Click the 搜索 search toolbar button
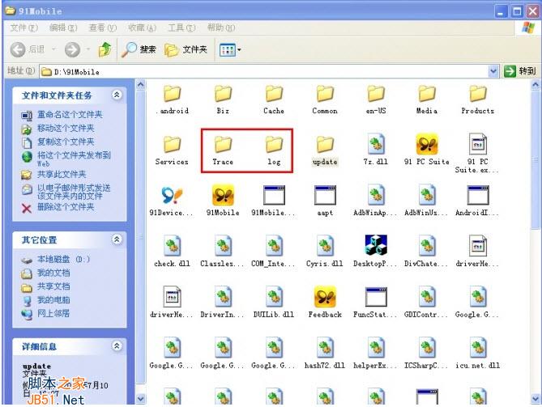The width and height of the screenshot is (542, 407). click(x=139, y=49)
